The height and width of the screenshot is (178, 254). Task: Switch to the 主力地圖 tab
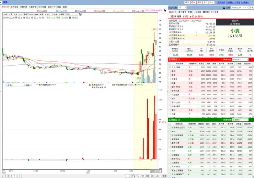pos(42,7)
